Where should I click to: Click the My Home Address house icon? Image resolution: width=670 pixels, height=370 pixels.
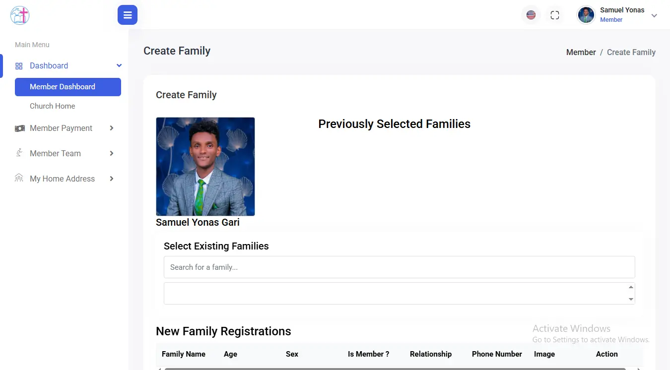pyautogui.click(x=19, y=179)
